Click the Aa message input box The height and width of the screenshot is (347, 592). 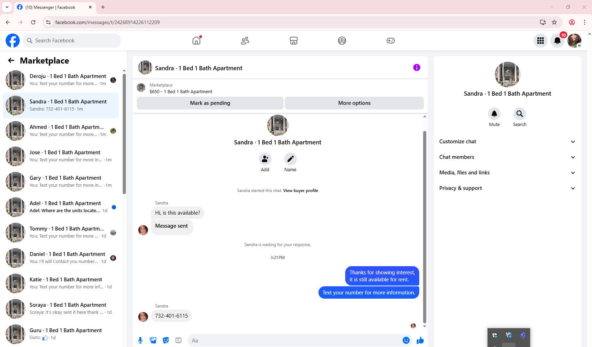(x=295, y=340)
